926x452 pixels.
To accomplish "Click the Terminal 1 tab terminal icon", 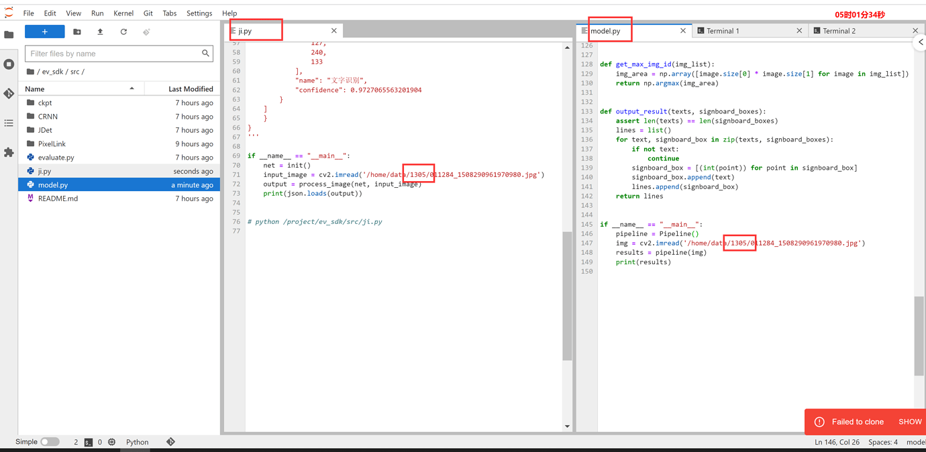I will click(701, 31).
